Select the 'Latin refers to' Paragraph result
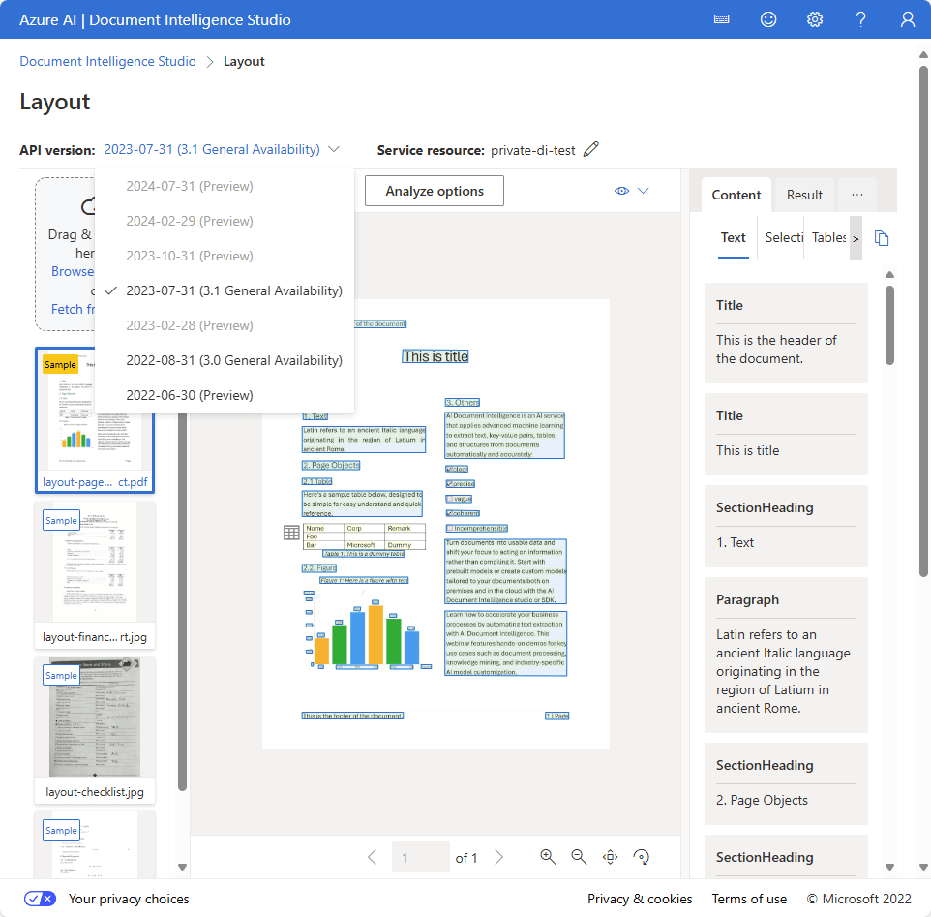Image resolution: width=931 pixels, height=917 pixels. click(786, 655)
